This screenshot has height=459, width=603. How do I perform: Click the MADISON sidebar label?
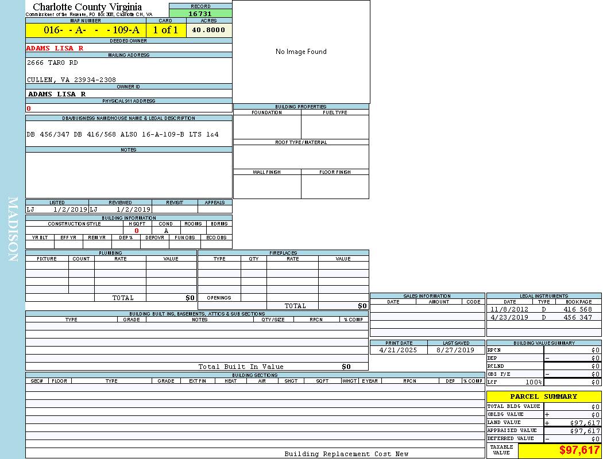[13, 229]
